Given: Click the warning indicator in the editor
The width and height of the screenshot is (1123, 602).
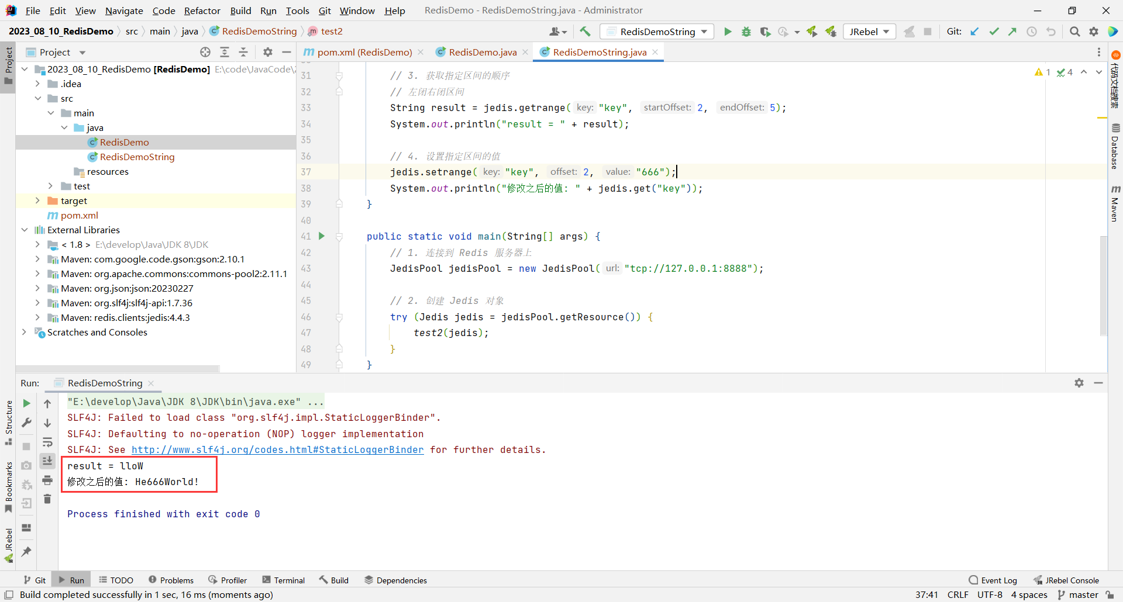Looking at the screenshot, I should [x=1042, y=72].
